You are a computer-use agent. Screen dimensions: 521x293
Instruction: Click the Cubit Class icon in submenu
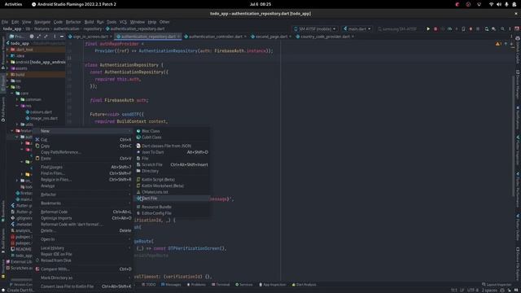point(138,138)
